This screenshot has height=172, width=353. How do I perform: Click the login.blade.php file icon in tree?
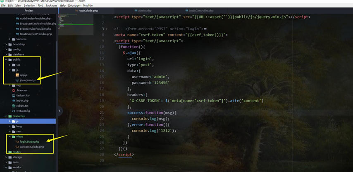pyautogui.click(x=17, y=141)
